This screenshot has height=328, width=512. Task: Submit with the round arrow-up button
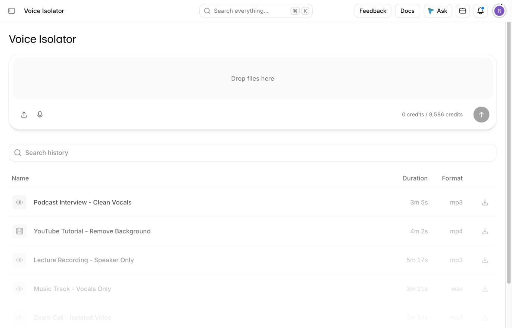[481, 115]
